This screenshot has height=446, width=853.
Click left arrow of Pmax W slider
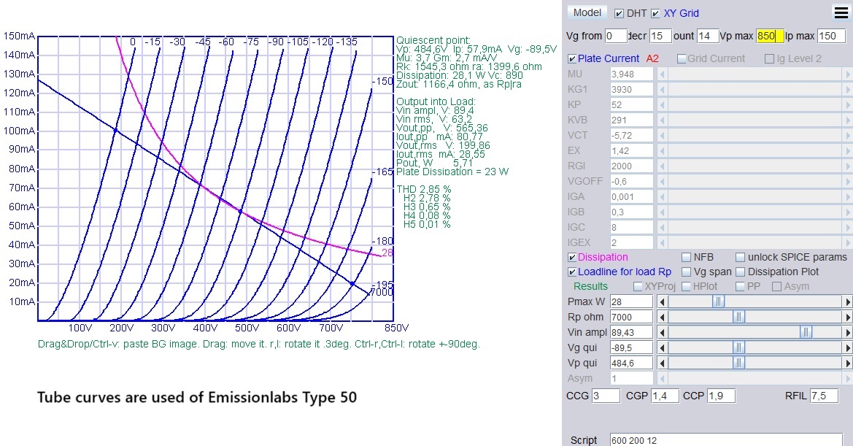click(663, 301)
